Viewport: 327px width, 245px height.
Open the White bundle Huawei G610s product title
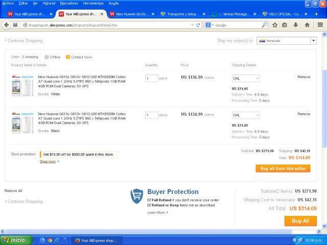click(82, 82)
